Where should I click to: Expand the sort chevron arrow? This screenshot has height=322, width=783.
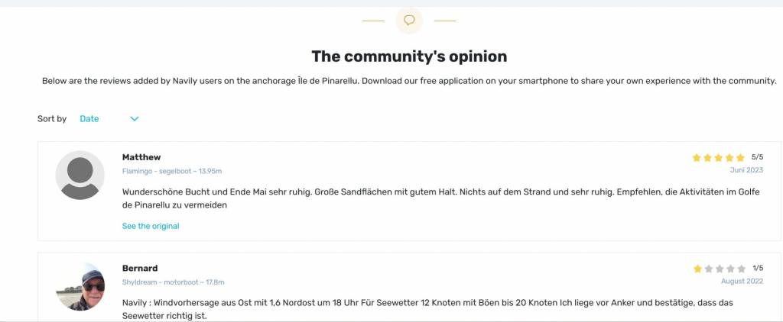(x=135, y=119)
